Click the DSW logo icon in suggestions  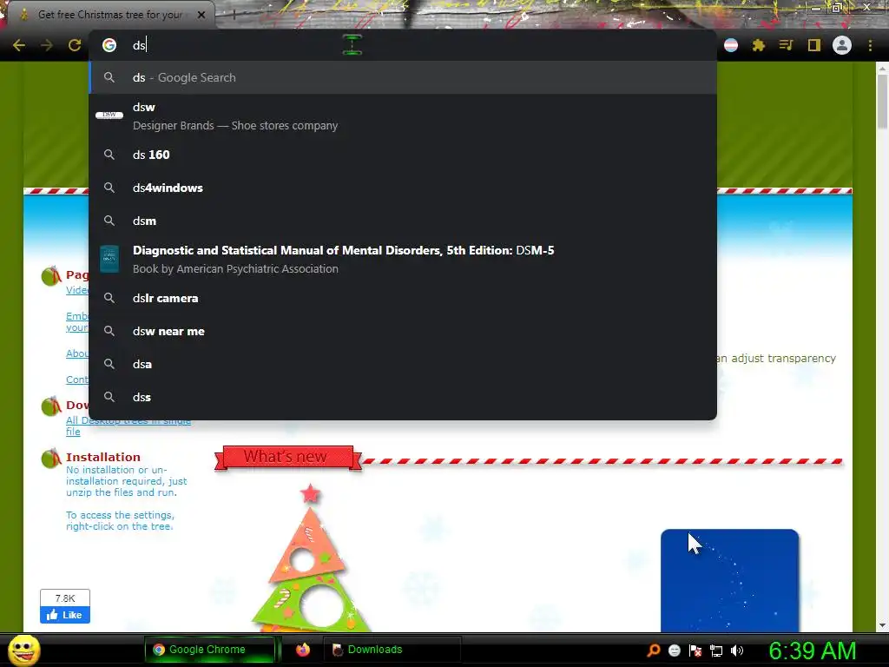[109, 115]
